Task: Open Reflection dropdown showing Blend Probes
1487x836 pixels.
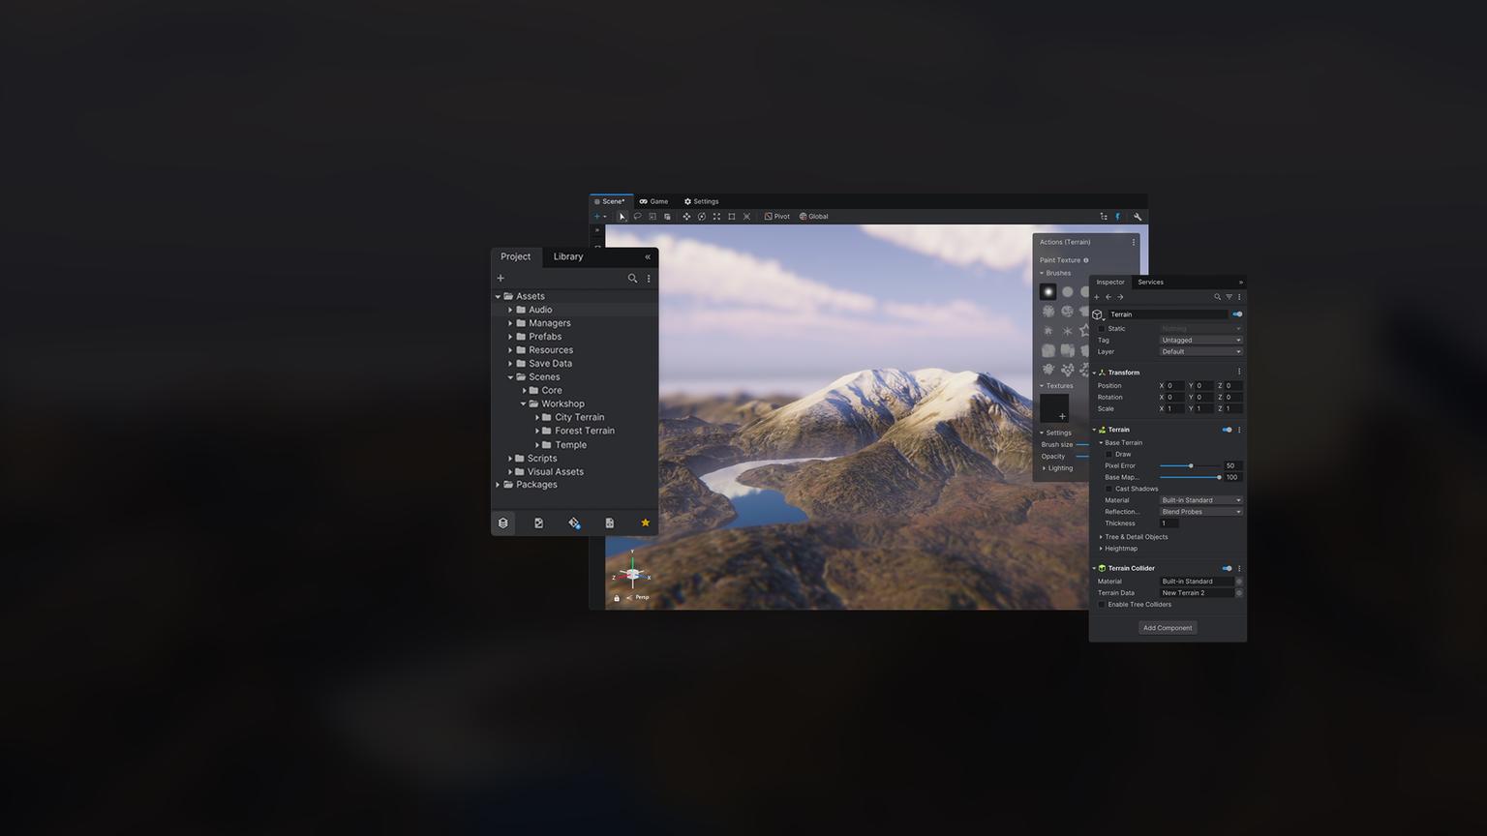Action: (1200, 513)
